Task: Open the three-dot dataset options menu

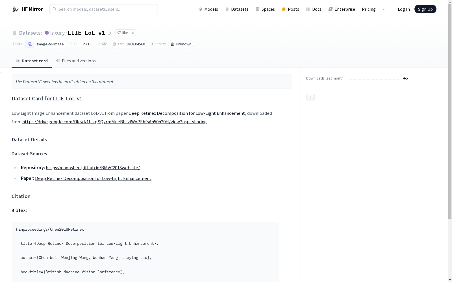Action: click(x=310, y=97)
